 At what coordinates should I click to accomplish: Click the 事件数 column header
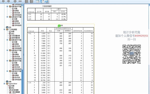coord(47,12)
